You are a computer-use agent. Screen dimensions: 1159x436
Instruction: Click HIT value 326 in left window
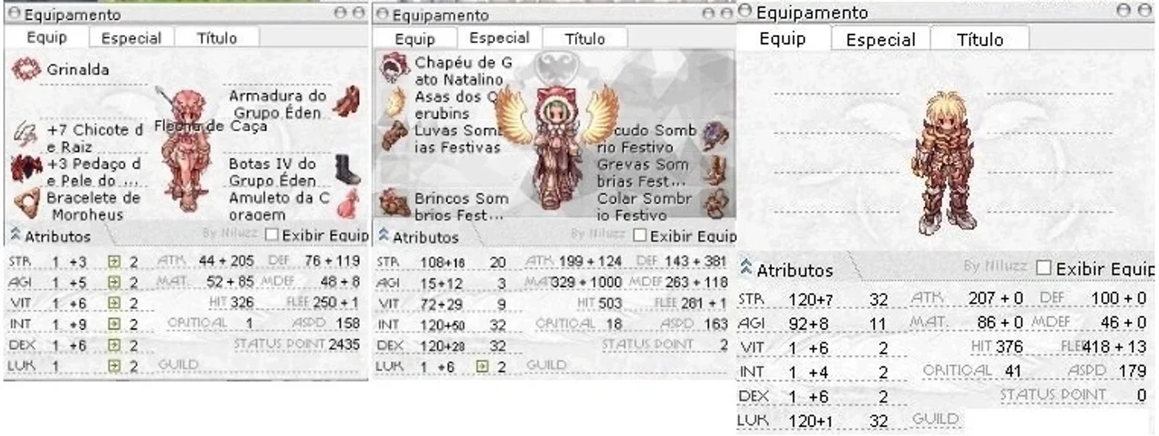[x=242, y=303]
